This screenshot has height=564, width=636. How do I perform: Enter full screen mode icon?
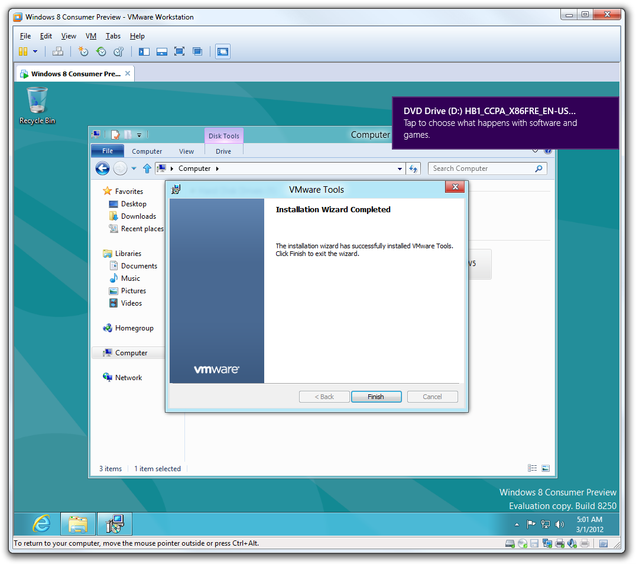click(x=179, y=51)
